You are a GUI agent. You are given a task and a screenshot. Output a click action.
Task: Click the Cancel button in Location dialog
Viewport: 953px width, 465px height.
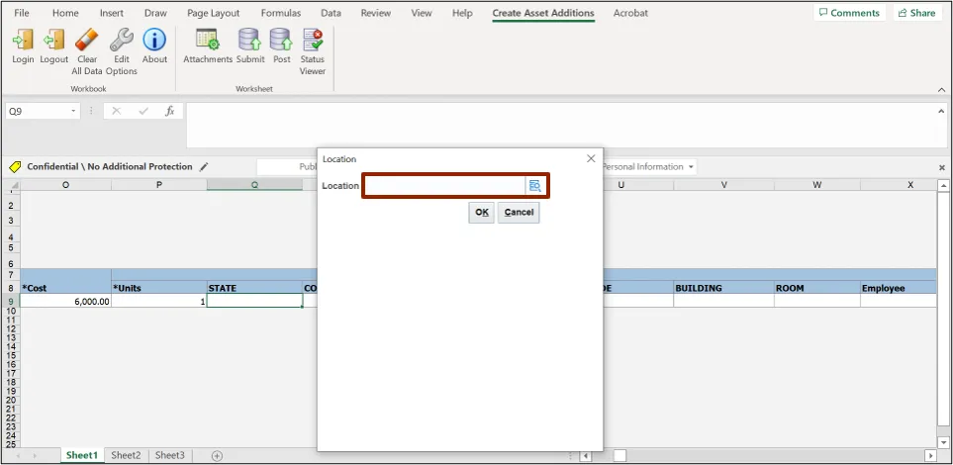[519, 212]
